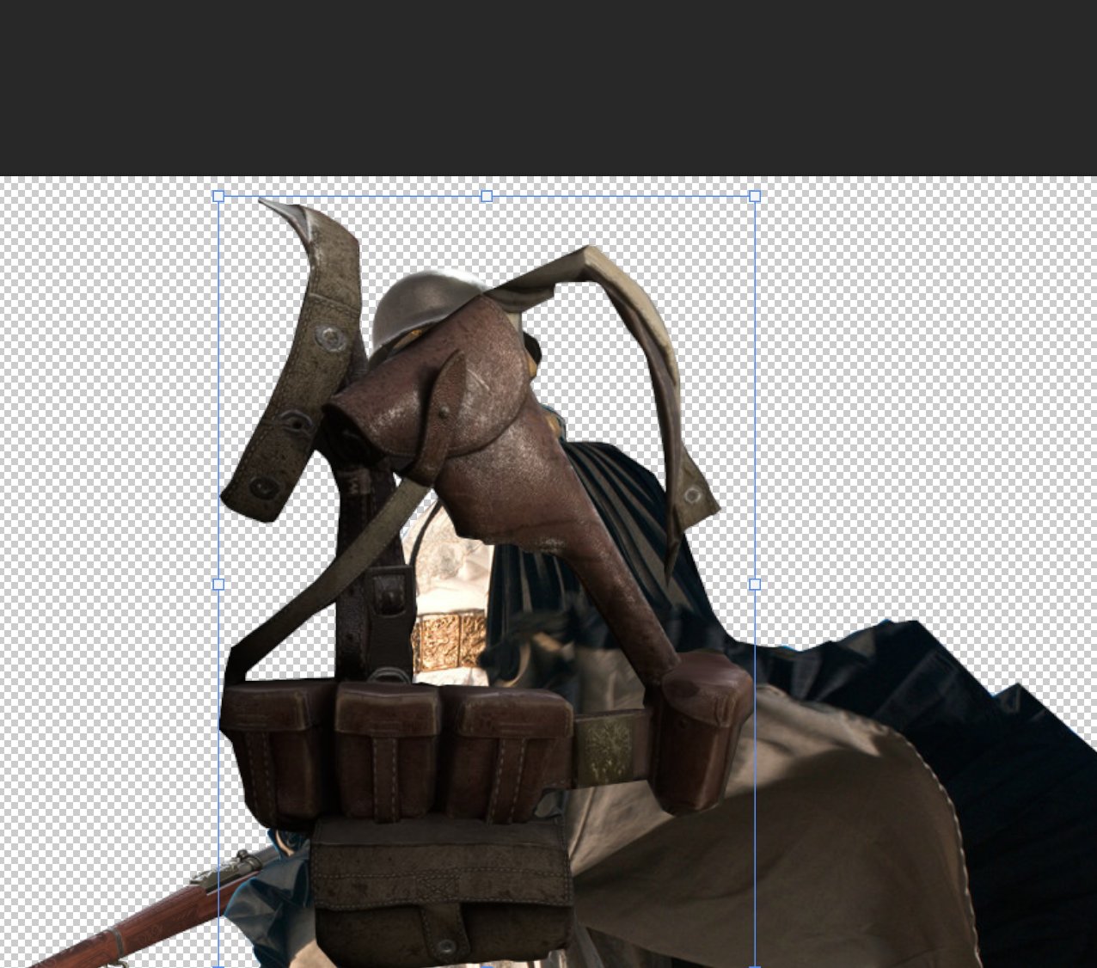Viewport: 1097px width, 968px height.
Task: Click the top-left transform corner handle
Action: 218,197
